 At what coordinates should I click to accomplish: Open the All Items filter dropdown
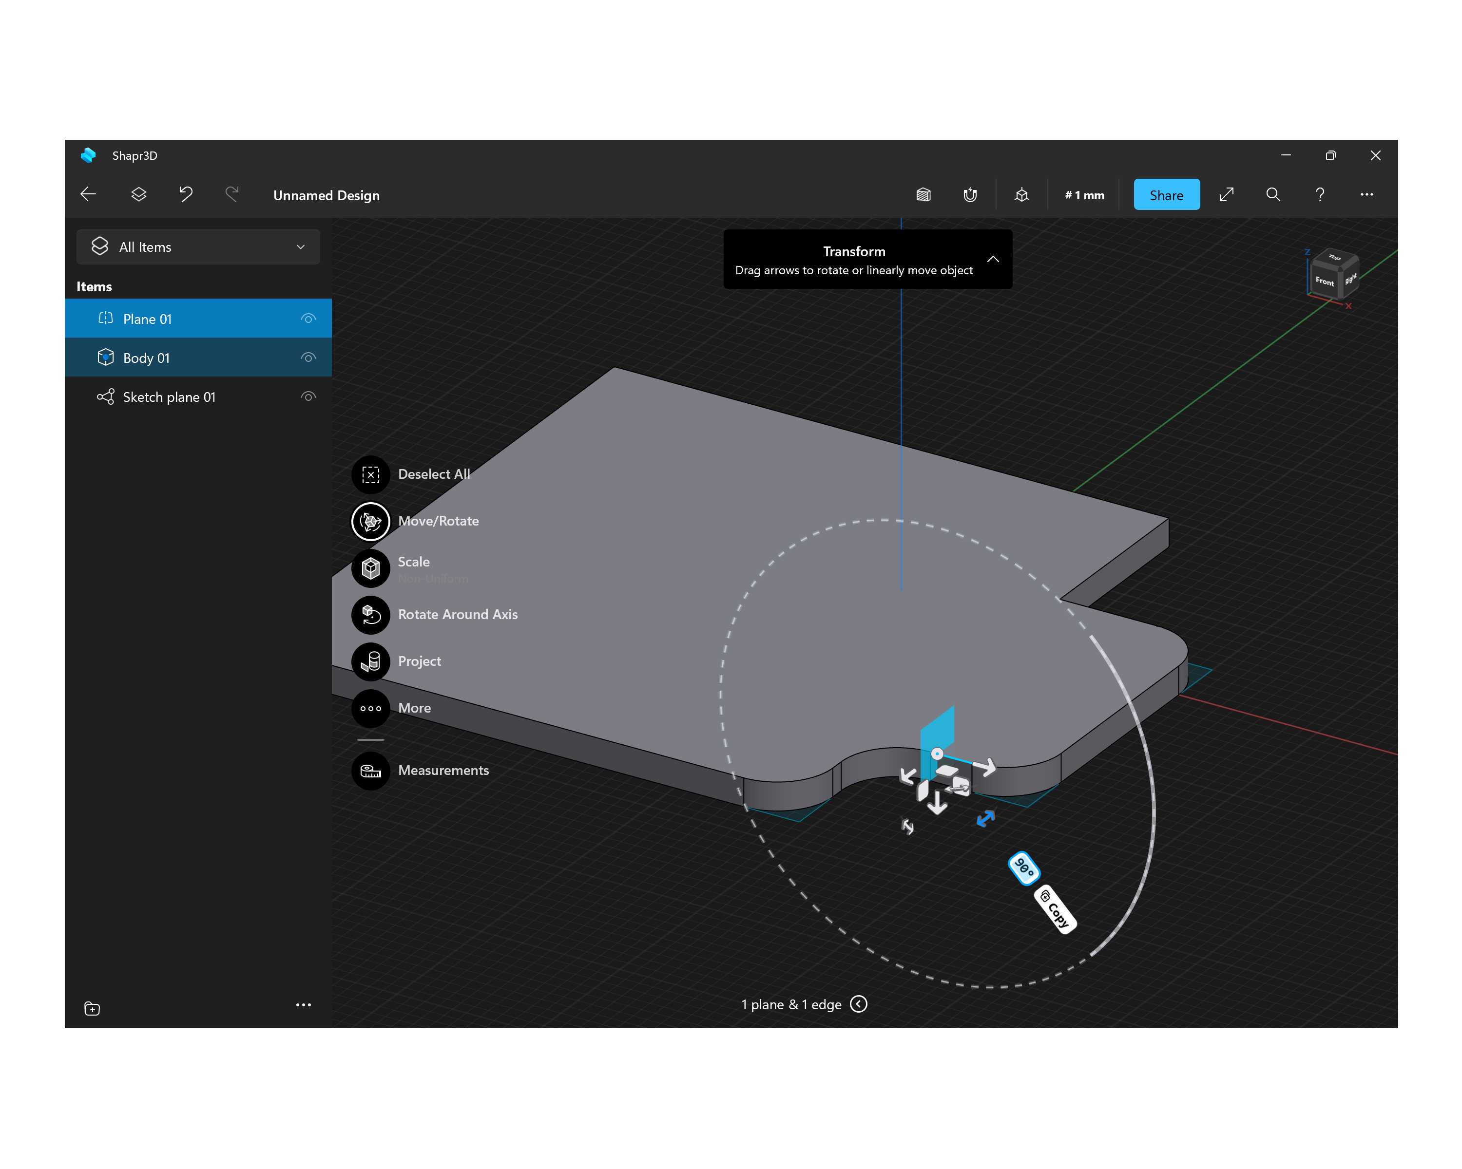coord(198,247)
